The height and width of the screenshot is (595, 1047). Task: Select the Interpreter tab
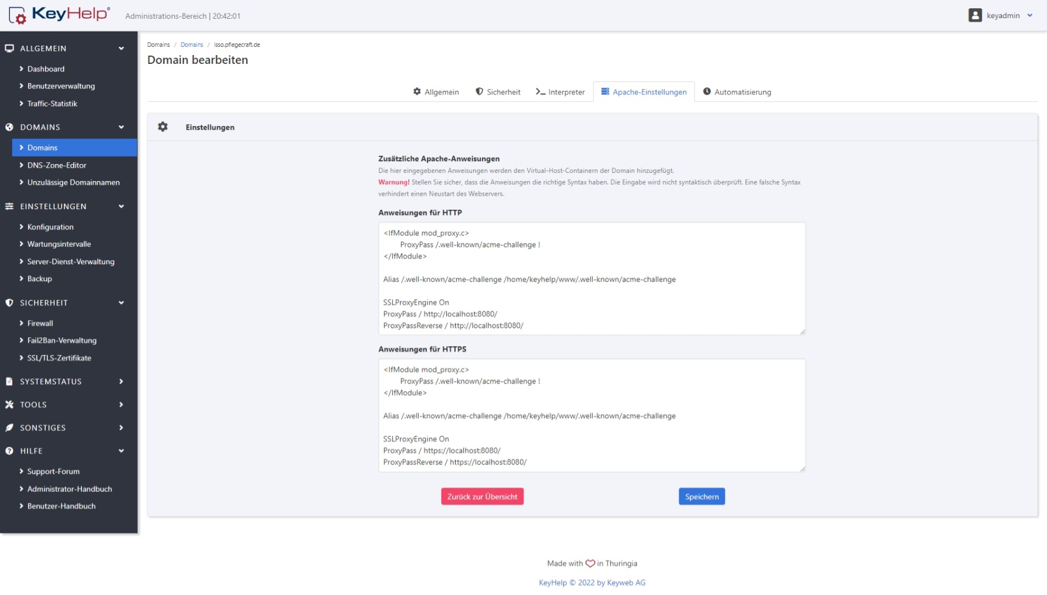click(560, 92)
